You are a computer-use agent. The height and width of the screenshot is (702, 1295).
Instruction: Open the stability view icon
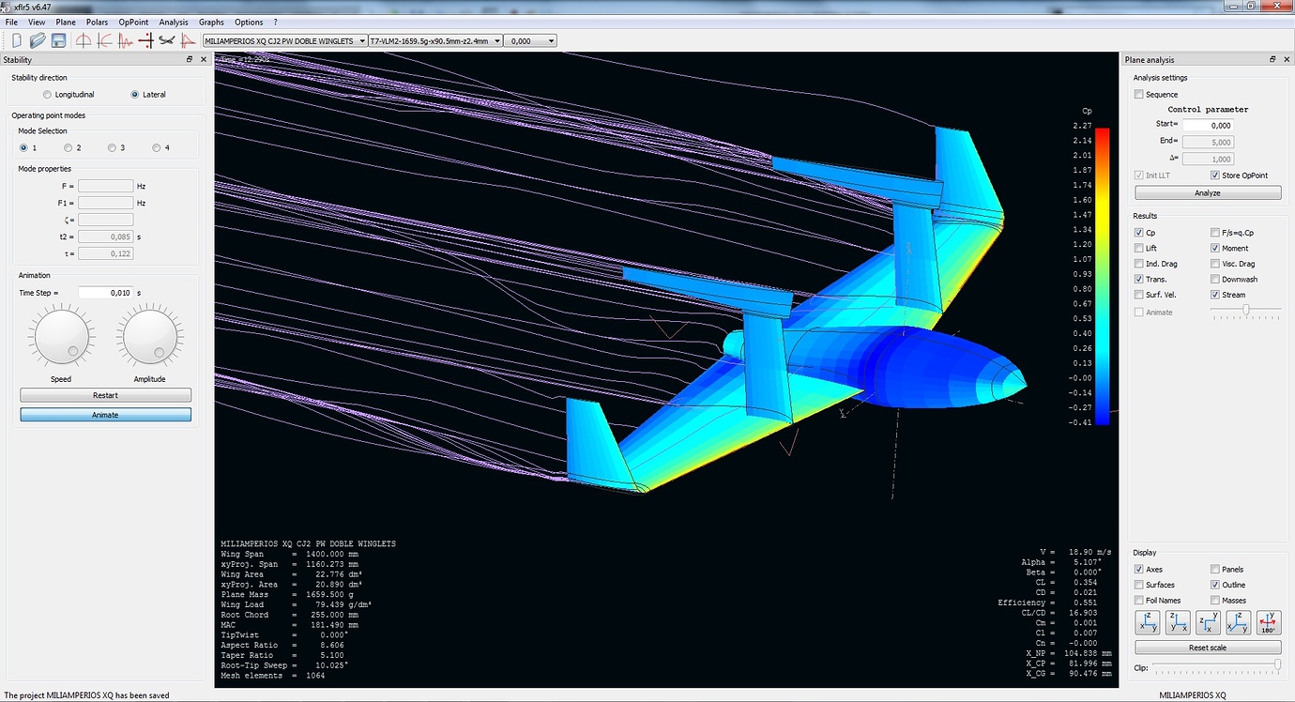click(x=188, y=40)
